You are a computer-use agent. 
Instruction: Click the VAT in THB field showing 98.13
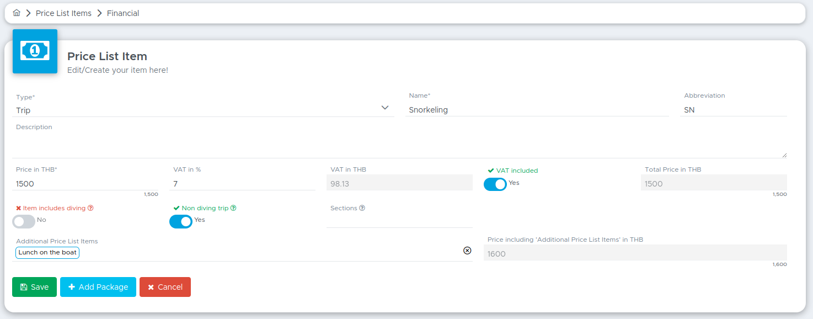399,183
